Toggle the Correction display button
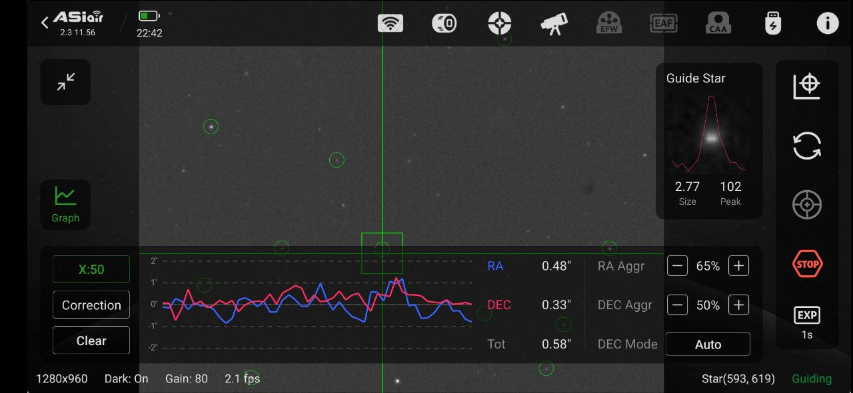853x393 pixels. (x=91, y=305)
